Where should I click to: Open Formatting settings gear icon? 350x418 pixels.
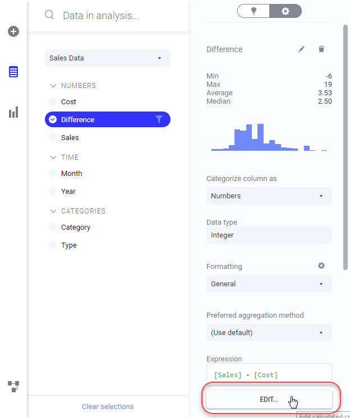(321, 266)
